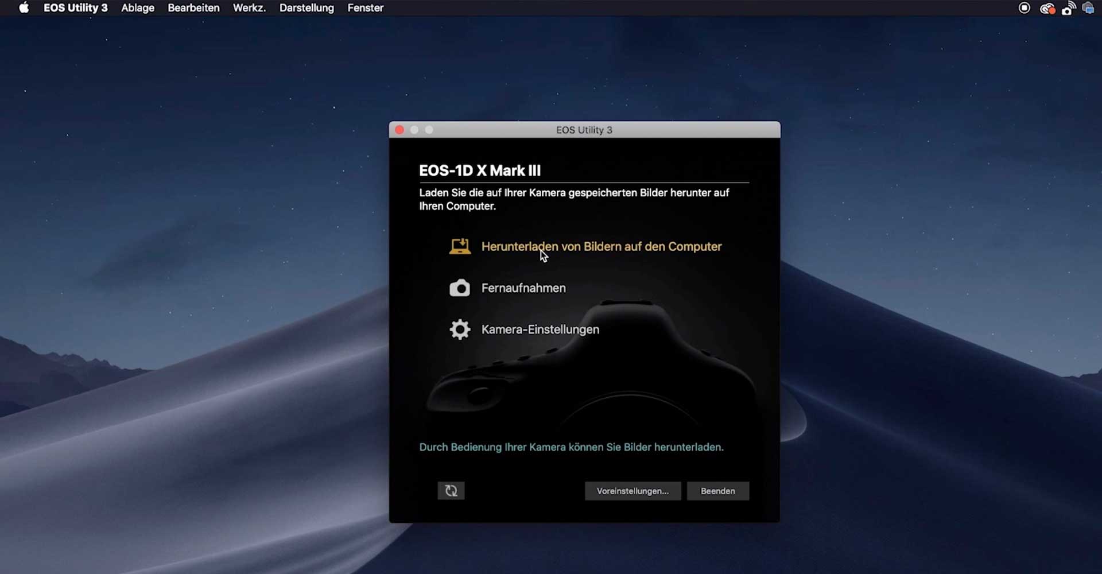This screenshot has width=1102, height=574.
Task: Click the refresh connection icon button
Action: (x=451, y=491)
